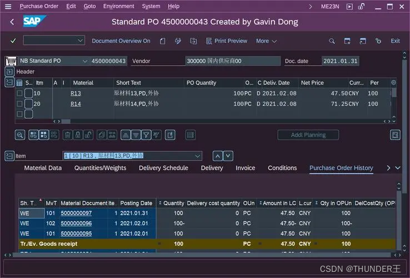Open the customize layout gear-link icon

pyautogui.click(x=378, y=41)
